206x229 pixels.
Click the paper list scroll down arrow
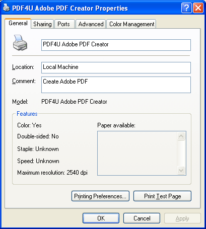pos(181,171)
